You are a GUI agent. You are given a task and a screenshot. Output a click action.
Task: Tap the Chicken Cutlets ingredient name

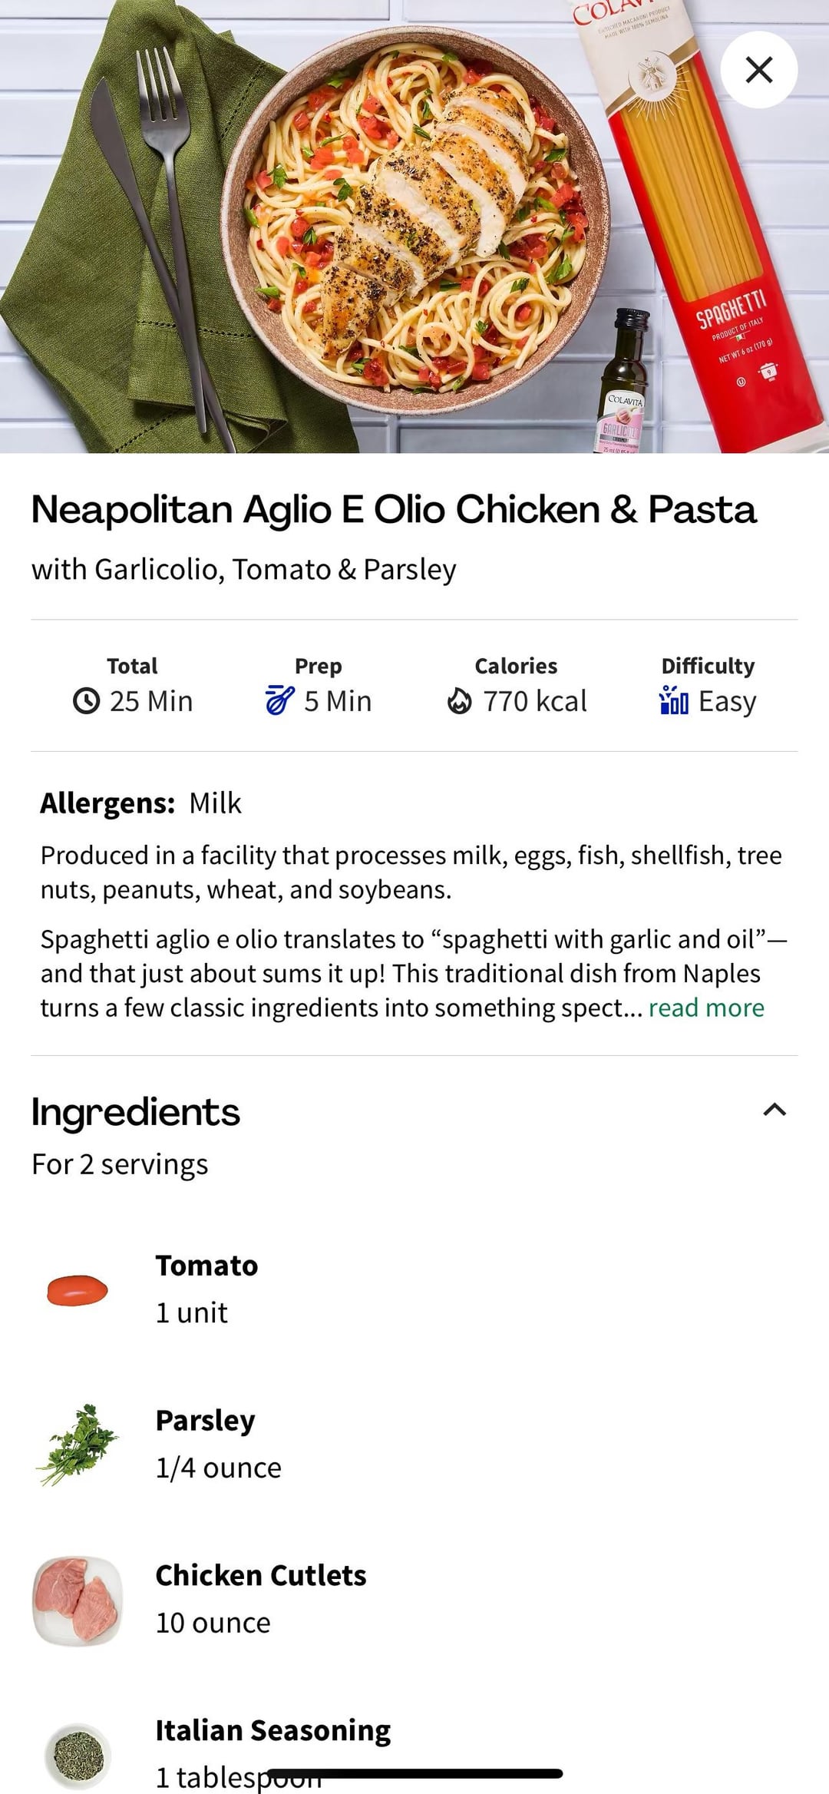[x=261, y=1576]
